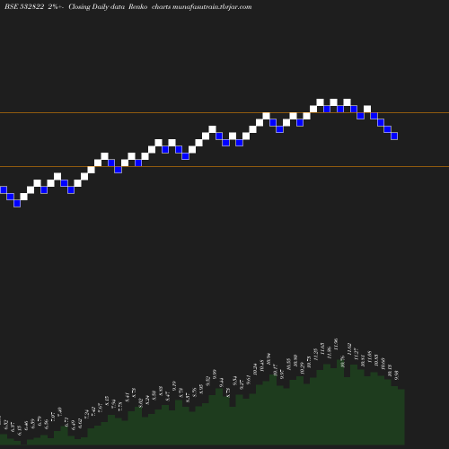Select the 6.15 price label

(20, 430)
